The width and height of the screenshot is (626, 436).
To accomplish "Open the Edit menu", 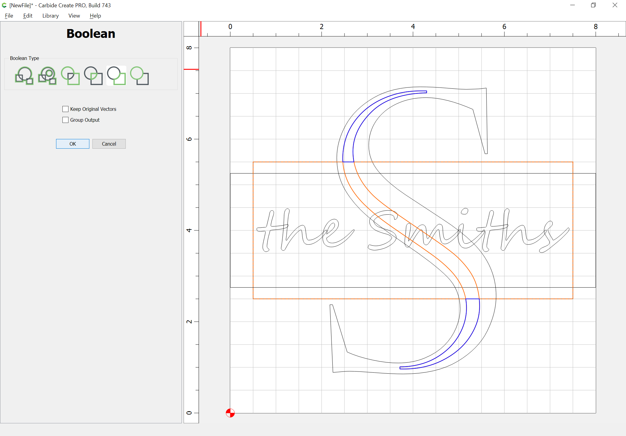I will point(28,16).
